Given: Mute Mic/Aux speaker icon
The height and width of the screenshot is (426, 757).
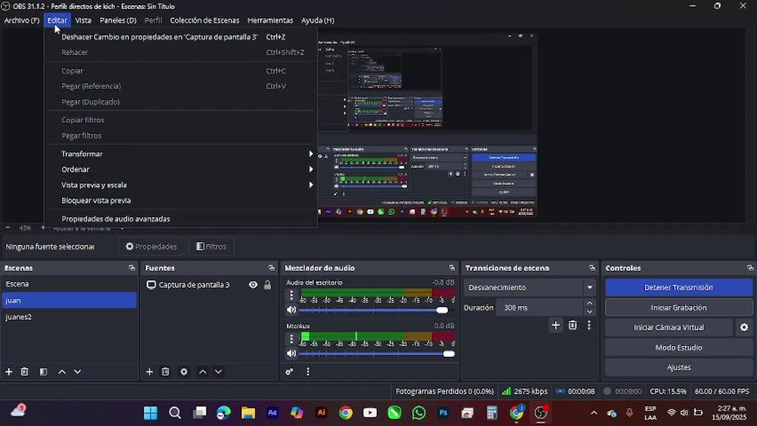Looking at the screenshot, I should click(291, 353).
